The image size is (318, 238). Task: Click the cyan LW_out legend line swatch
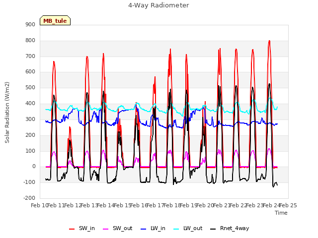coord(176,229)
